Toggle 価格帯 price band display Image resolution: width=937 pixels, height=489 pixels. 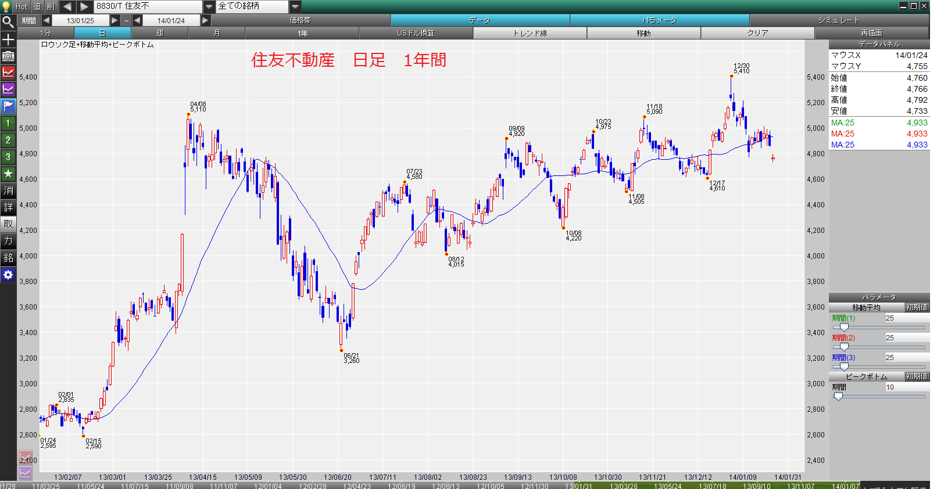[x=301, y=20]
